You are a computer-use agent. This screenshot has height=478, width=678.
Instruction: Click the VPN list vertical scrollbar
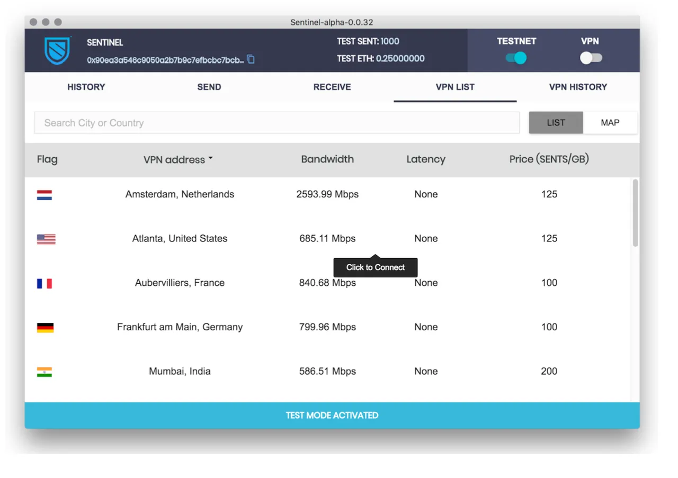click(635, 213)
